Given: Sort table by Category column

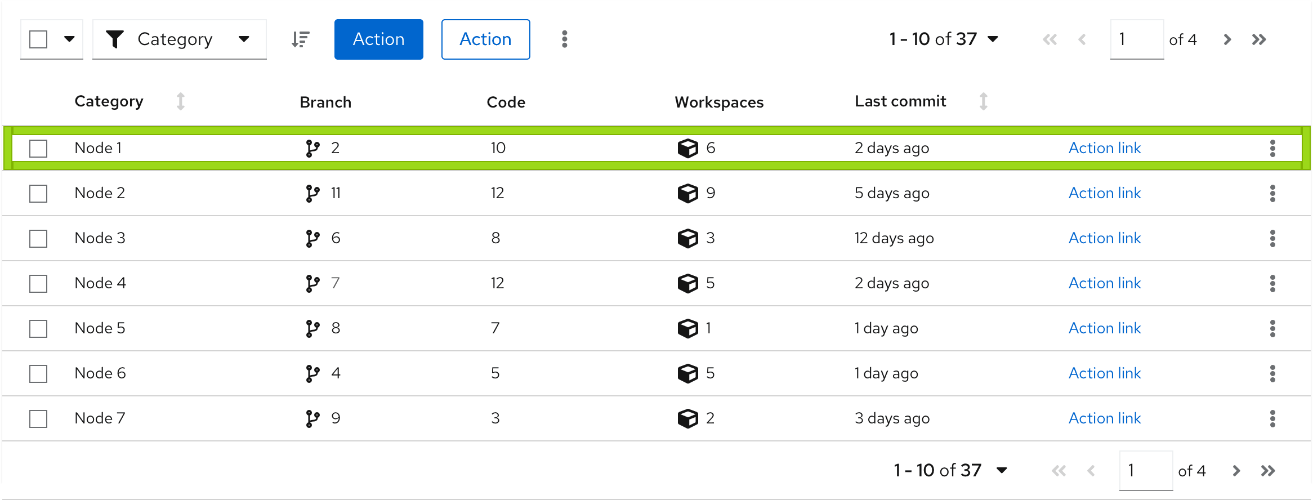Looking at the screenshot, I should (x=180, y=101).
